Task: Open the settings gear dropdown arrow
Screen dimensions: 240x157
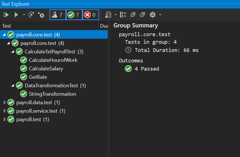Action: [160, 15]
